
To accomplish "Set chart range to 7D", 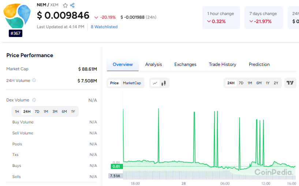I will [x=241, y=83].
